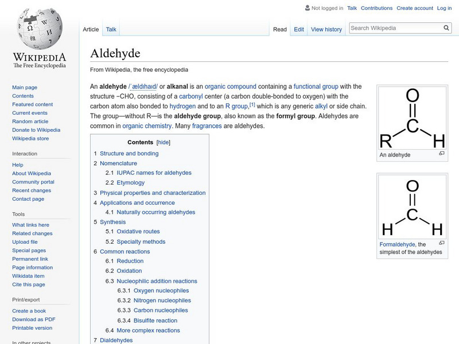Open the Talk tab next to Article
459x344 pixels.
111,29
